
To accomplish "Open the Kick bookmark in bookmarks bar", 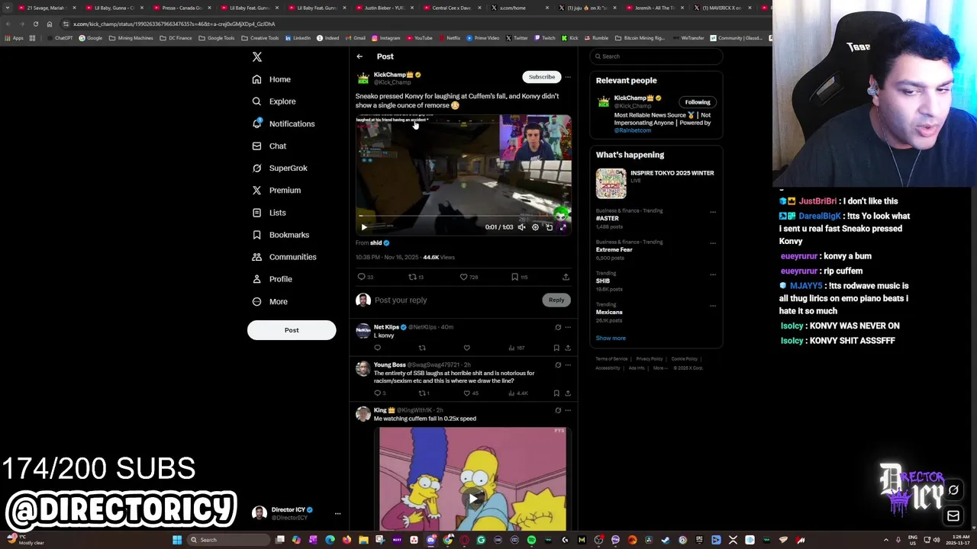I will (x=569, y=38).
